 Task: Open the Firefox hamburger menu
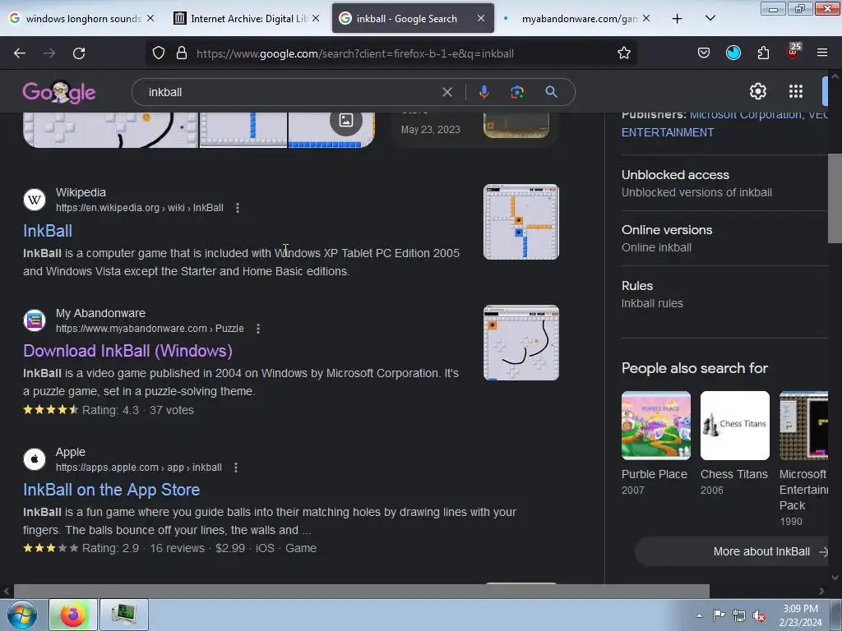tap(822, 53)
